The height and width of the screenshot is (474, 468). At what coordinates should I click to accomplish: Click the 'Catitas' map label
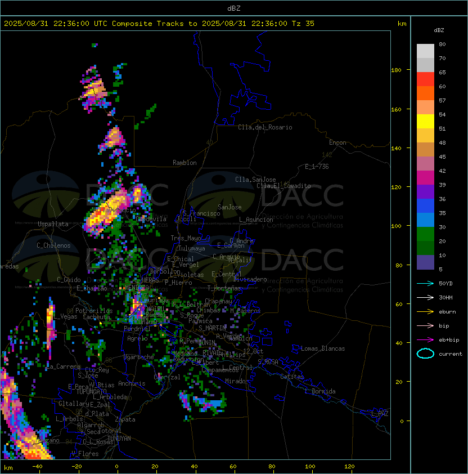[292, 377]
